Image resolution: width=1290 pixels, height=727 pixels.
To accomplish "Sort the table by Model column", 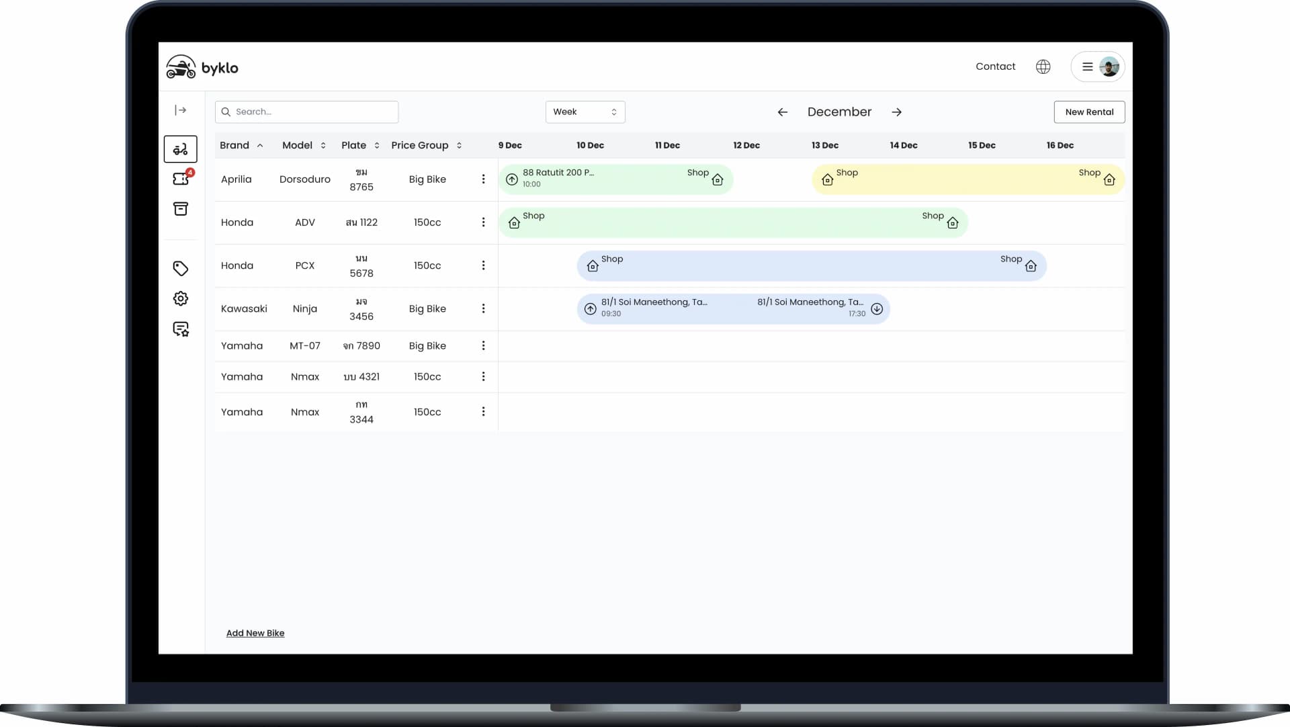I will pos(323,145).
